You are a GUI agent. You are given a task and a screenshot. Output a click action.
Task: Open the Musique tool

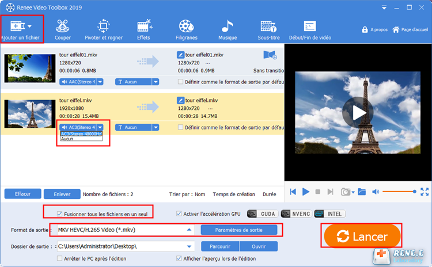(228, 30)
